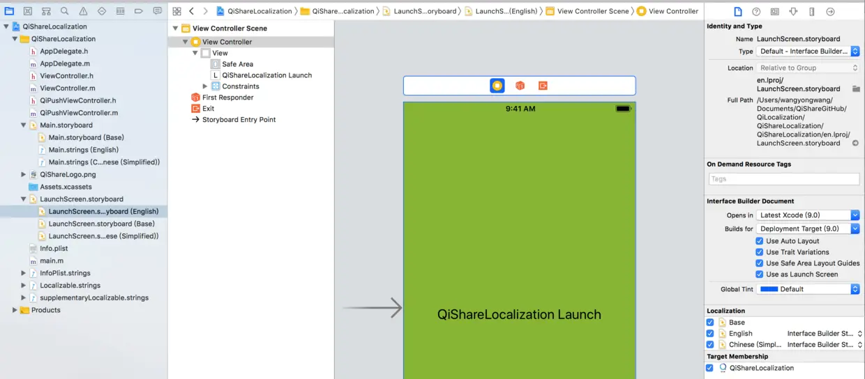865x379 pixels.
Task: Show the Connections inspector
Action: (830, 12)
